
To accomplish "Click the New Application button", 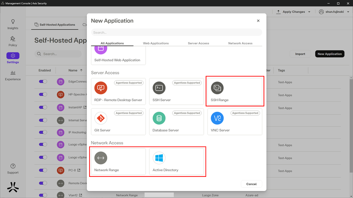I will coord(330,54).
